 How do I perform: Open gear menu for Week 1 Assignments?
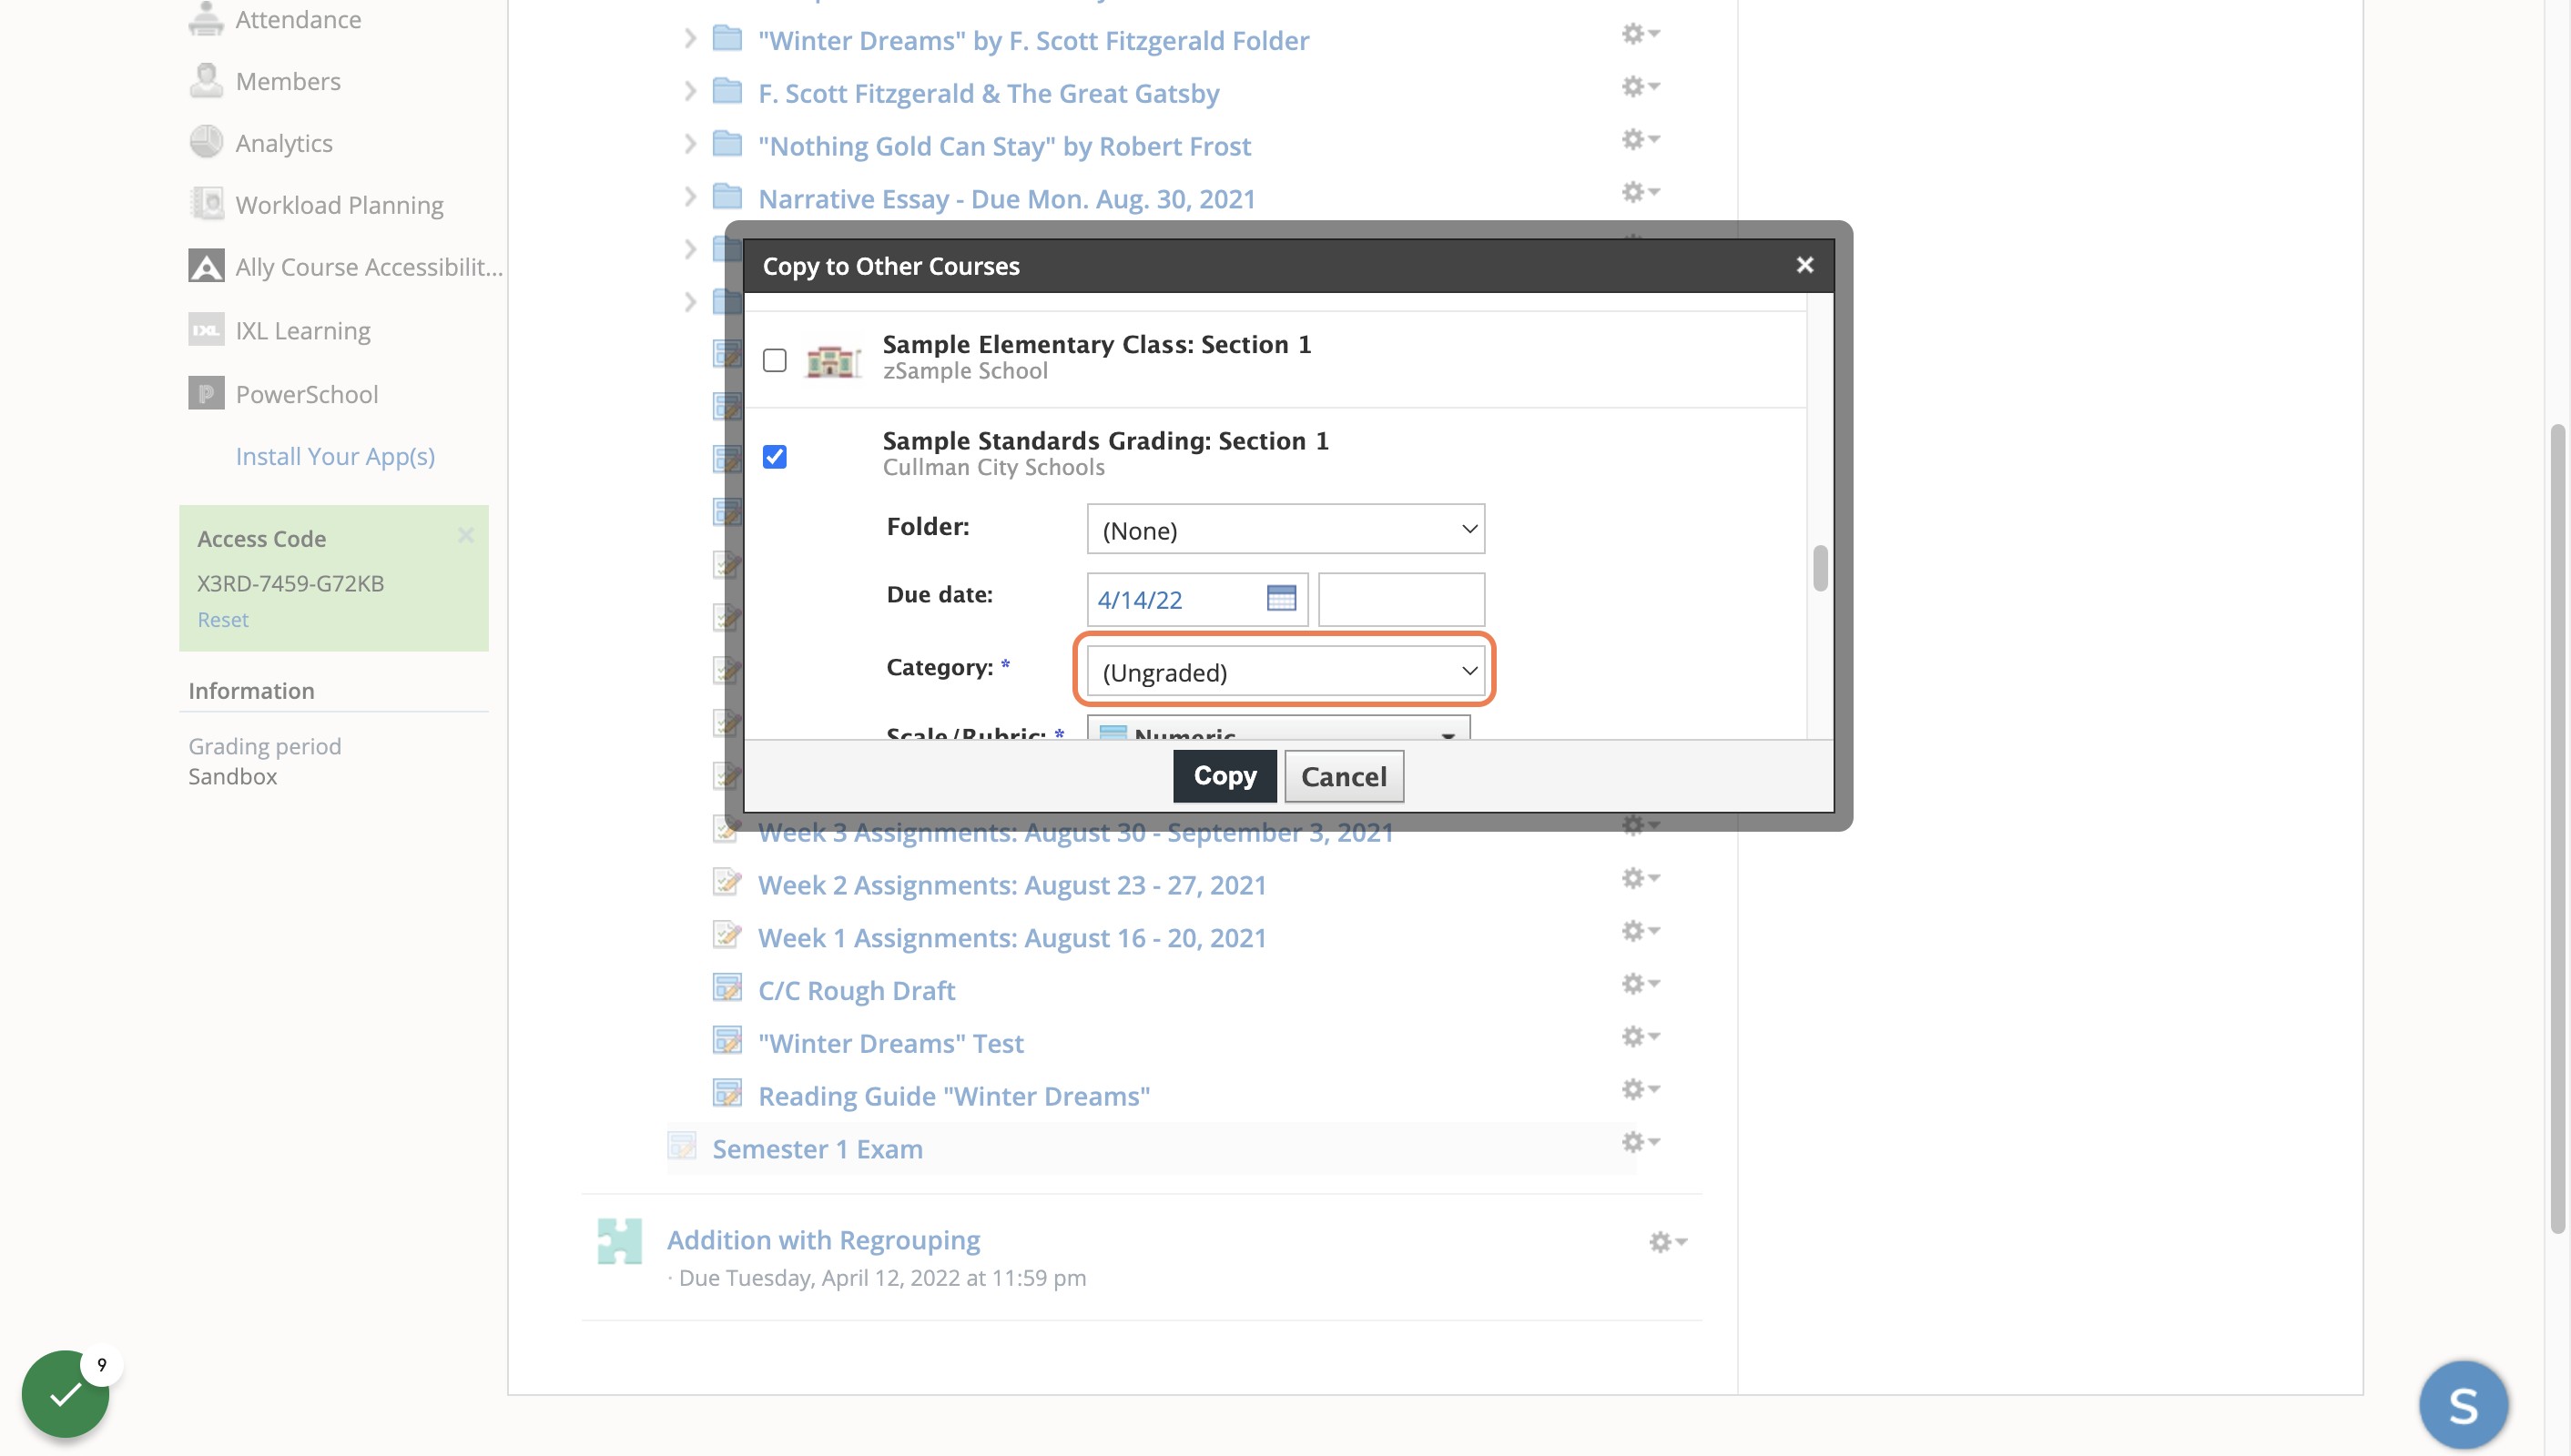pyautogui.click(x=1641, y=931)
